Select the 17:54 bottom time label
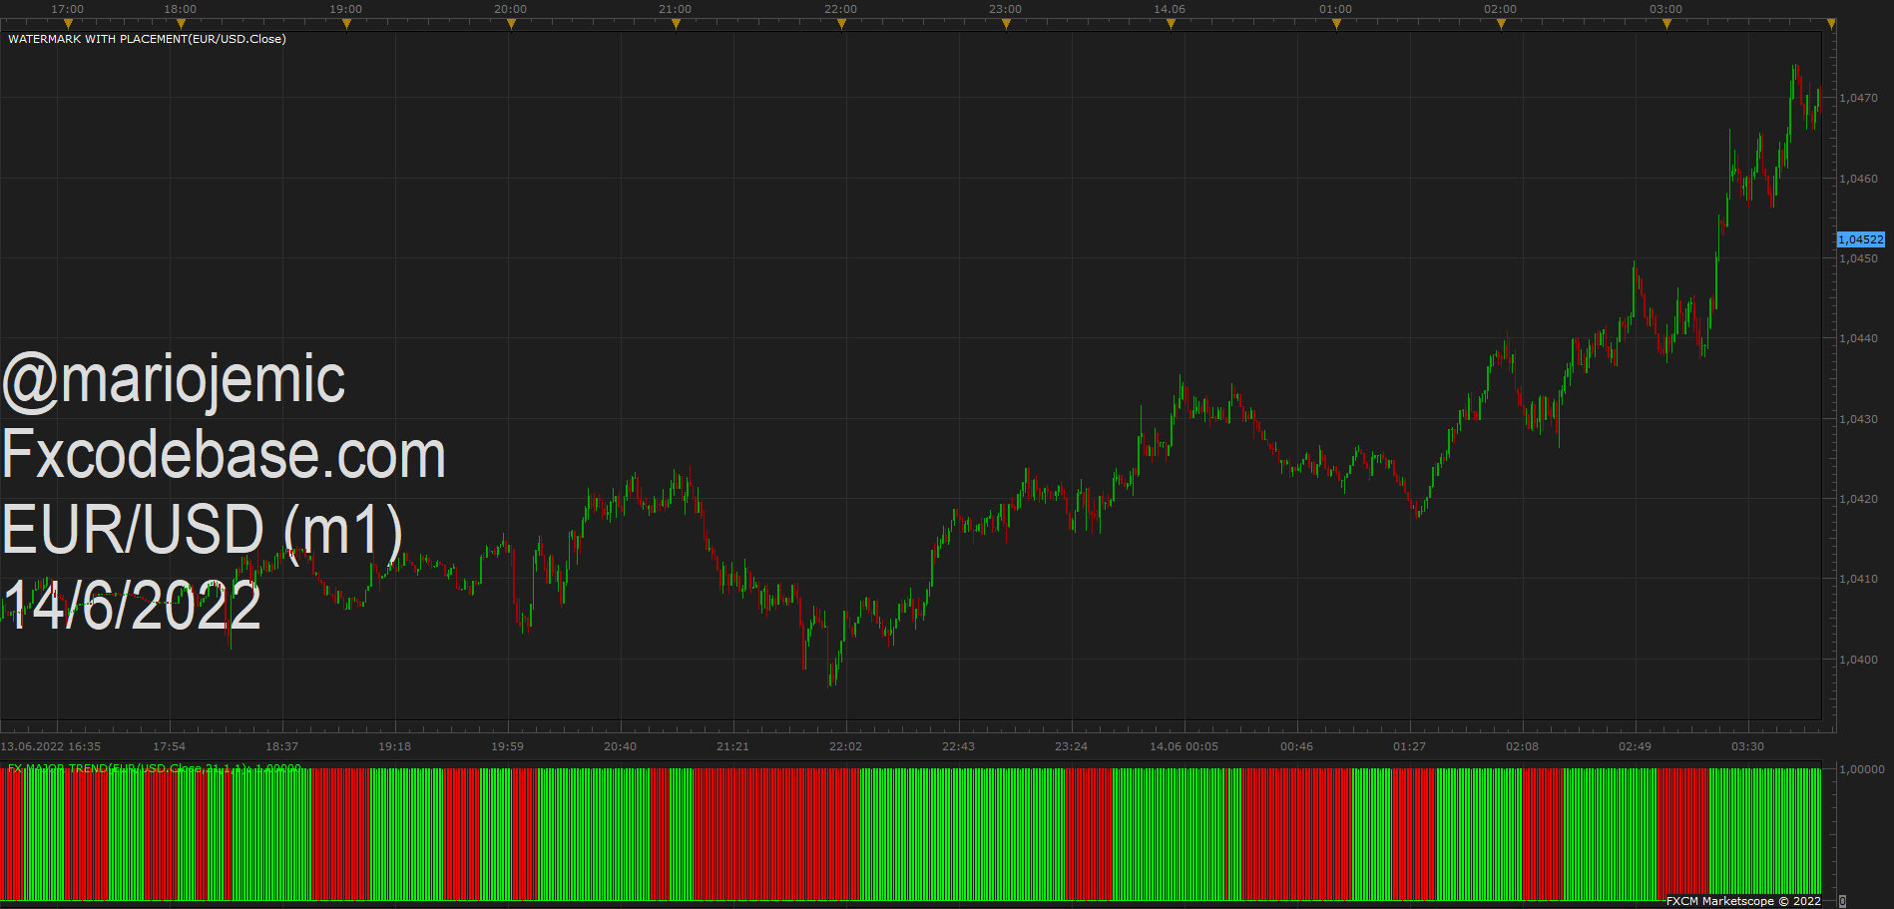Image resolution: width=1894 pixels, height=909 pixels. click(x=170, y=746)
